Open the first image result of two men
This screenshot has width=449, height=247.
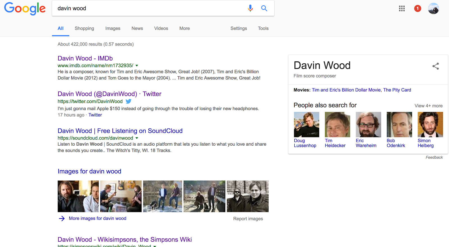[78, 196]
